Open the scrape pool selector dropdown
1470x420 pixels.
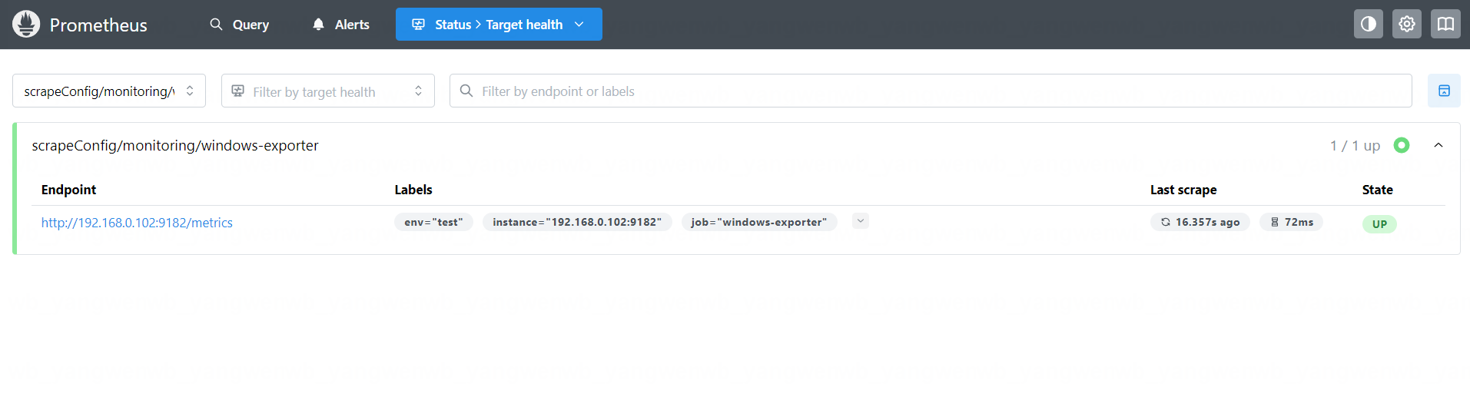(x=108, y=91)
